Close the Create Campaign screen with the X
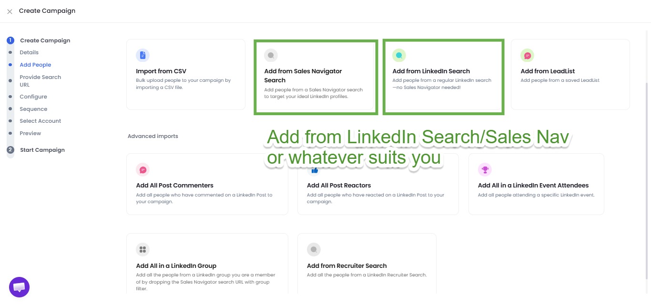 point(10,11)
